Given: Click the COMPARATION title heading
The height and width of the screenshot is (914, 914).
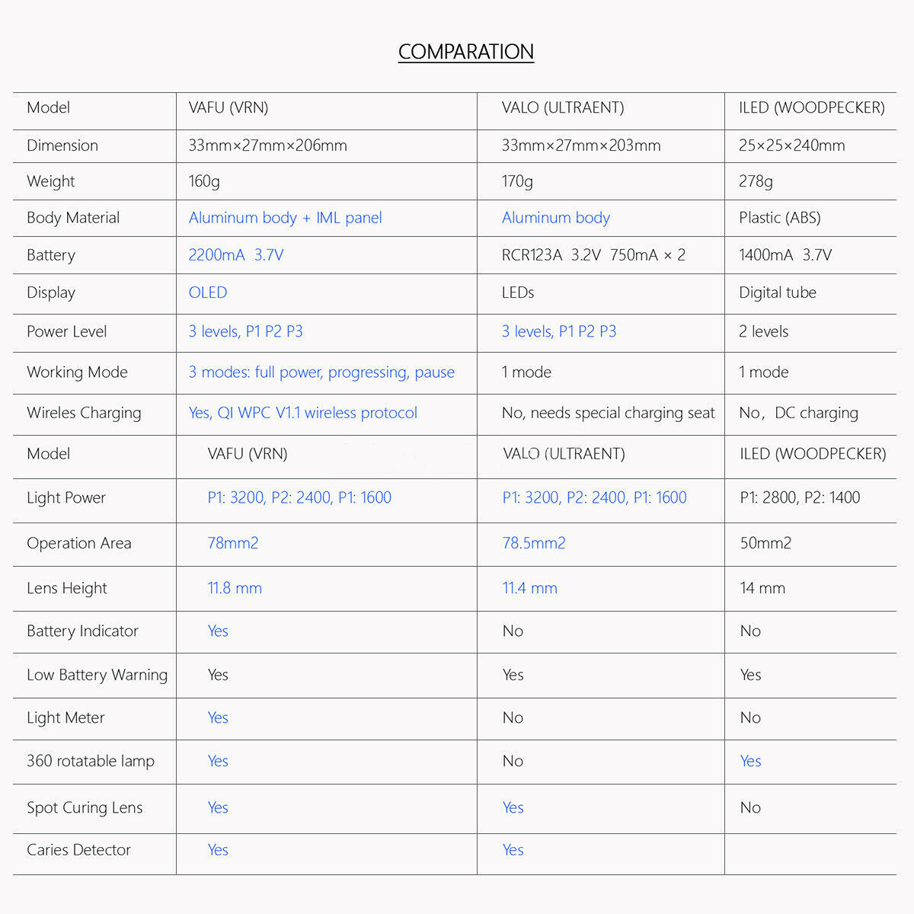Looking at the screenshot, I should pyautogui.click(x=466, y=52).
